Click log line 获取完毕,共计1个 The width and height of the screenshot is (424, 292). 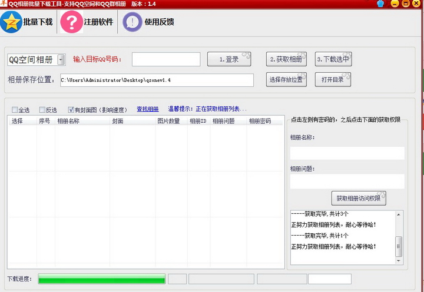[320, 236]
